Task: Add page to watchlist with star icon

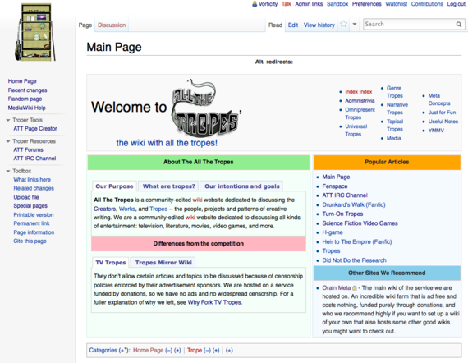Action: click(x=343, y=24)
